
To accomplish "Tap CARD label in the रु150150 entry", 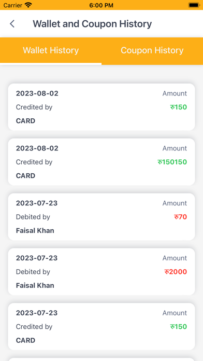I will pos(25,176).
